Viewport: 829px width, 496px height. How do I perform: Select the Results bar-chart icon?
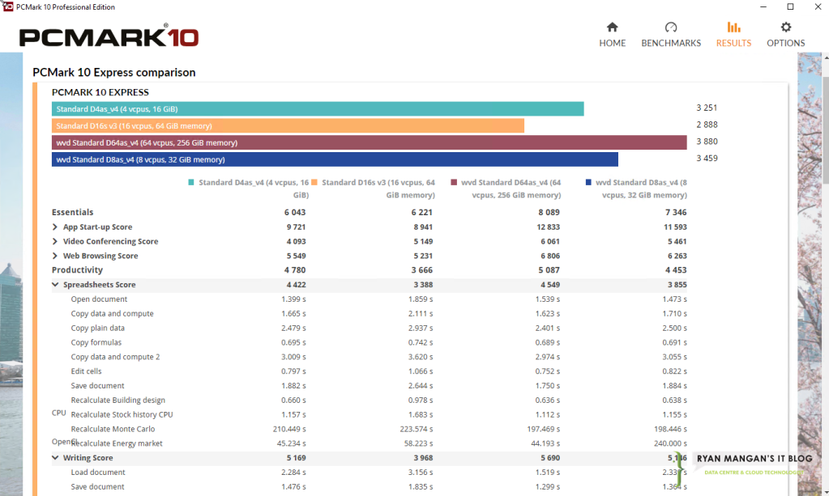click(733, 27)
